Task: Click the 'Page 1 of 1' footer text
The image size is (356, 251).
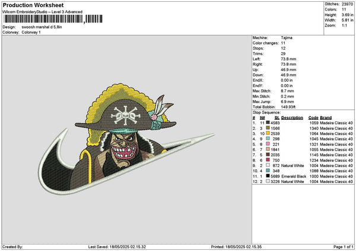Action: pyautogui.click(x=344, y=247)
